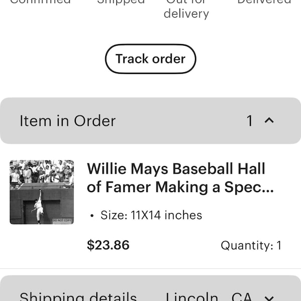This screenshot has height=301, width=301.
Task: Select the Lincoln, CA shipping location text
Action: (x=209, y=296)
